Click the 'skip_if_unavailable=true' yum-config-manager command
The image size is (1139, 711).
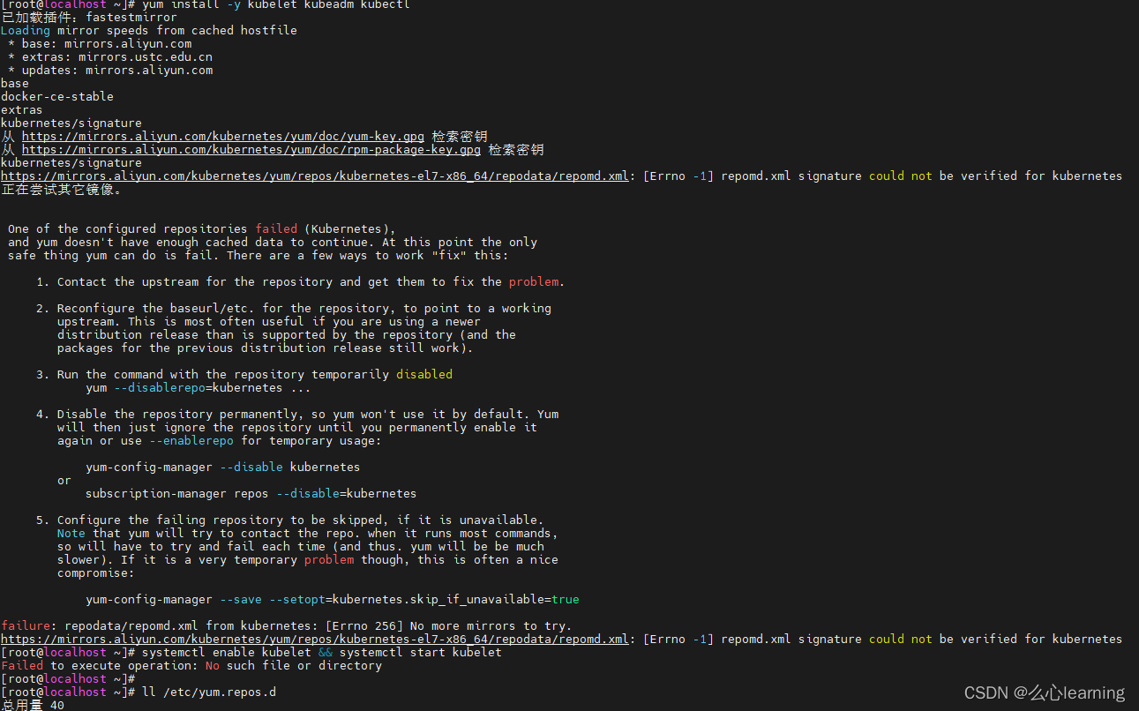pos(333,600)
